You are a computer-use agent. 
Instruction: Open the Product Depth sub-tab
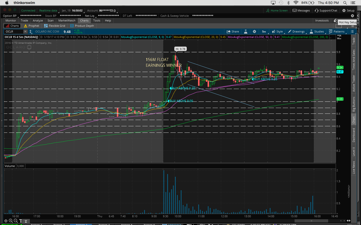click(x=82, y=26)
